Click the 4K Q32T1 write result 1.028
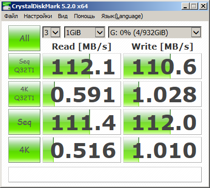The image size is (210, 188). pyautogui.click(x=162, y=94)
